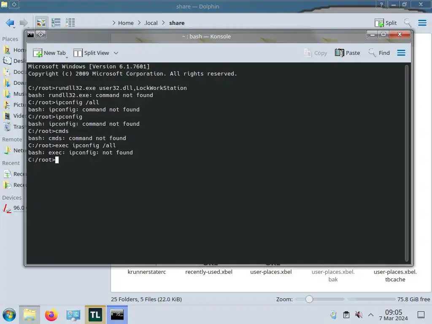Open Network in Remote sidebar section

pyautogui.click(x=14, y=151)
